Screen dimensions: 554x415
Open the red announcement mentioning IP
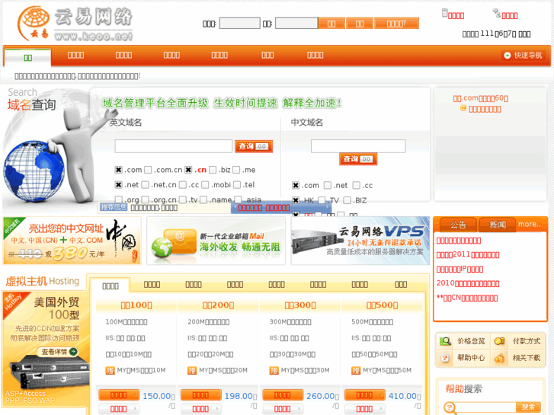point(460,269)
